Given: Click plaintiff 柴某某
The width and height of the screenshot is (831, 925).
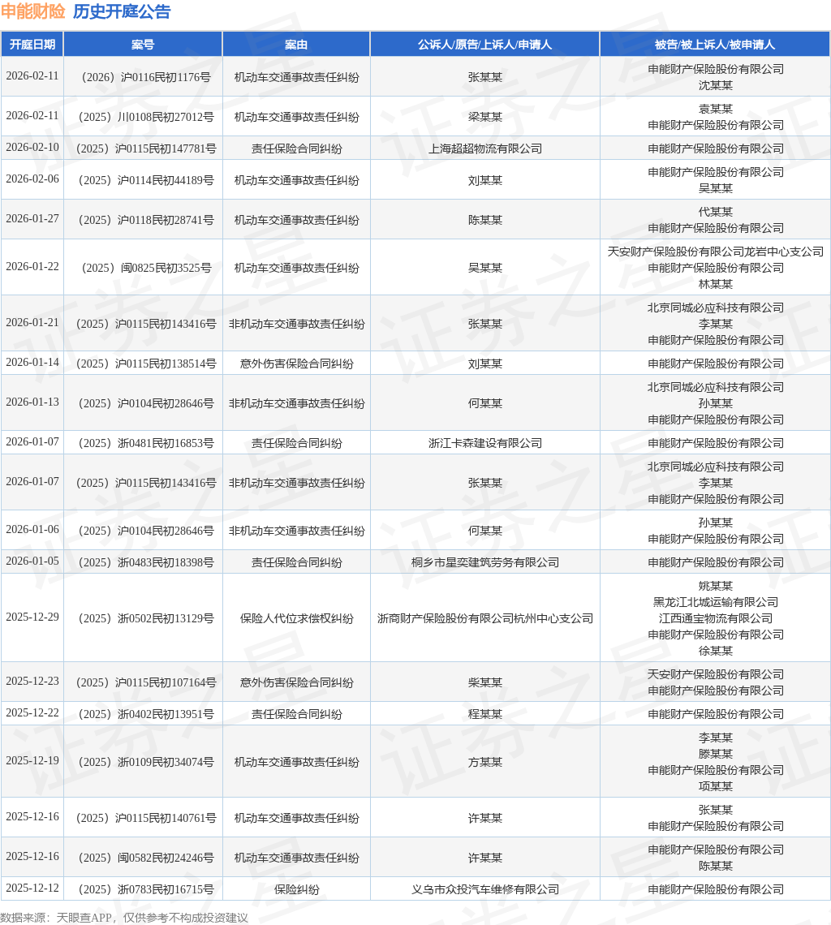Looking at the screenshot, I should tap(485, 682).
